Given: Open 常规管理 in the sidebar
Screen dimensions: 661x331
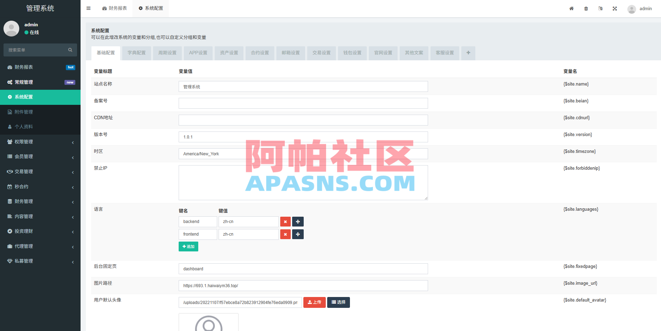Looking at the screenshot, I should tap(40, 82).
